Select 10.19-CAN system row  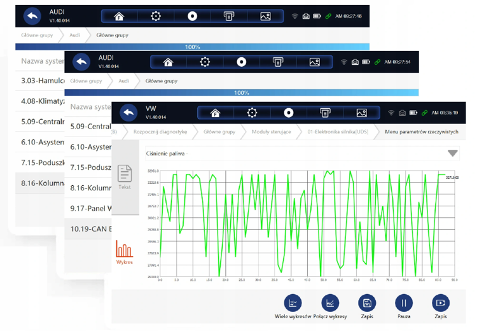click(x=88, y=229)
